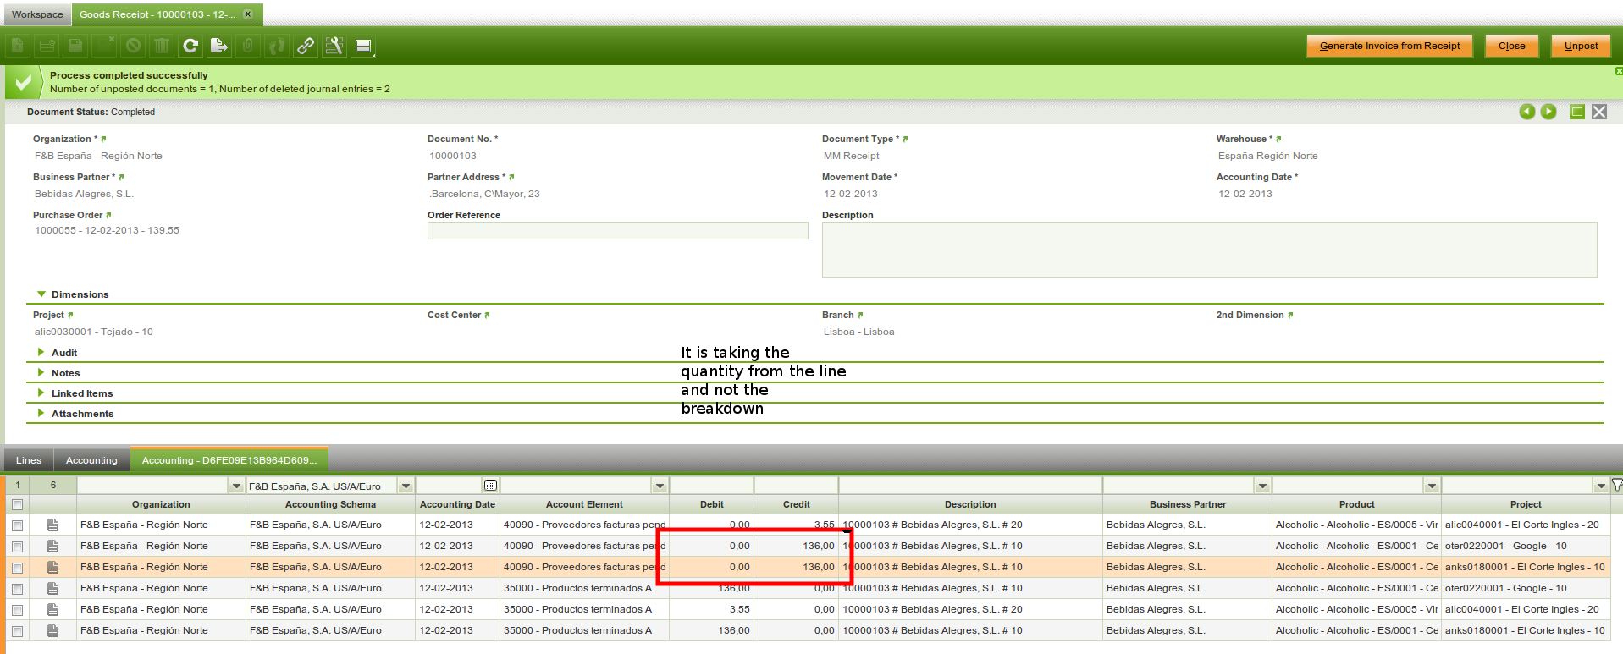Toggle the select-all rows header checkbox
Image resolution: width=1623 pixels, height=654 pixels.
click(x=17, y=504)
